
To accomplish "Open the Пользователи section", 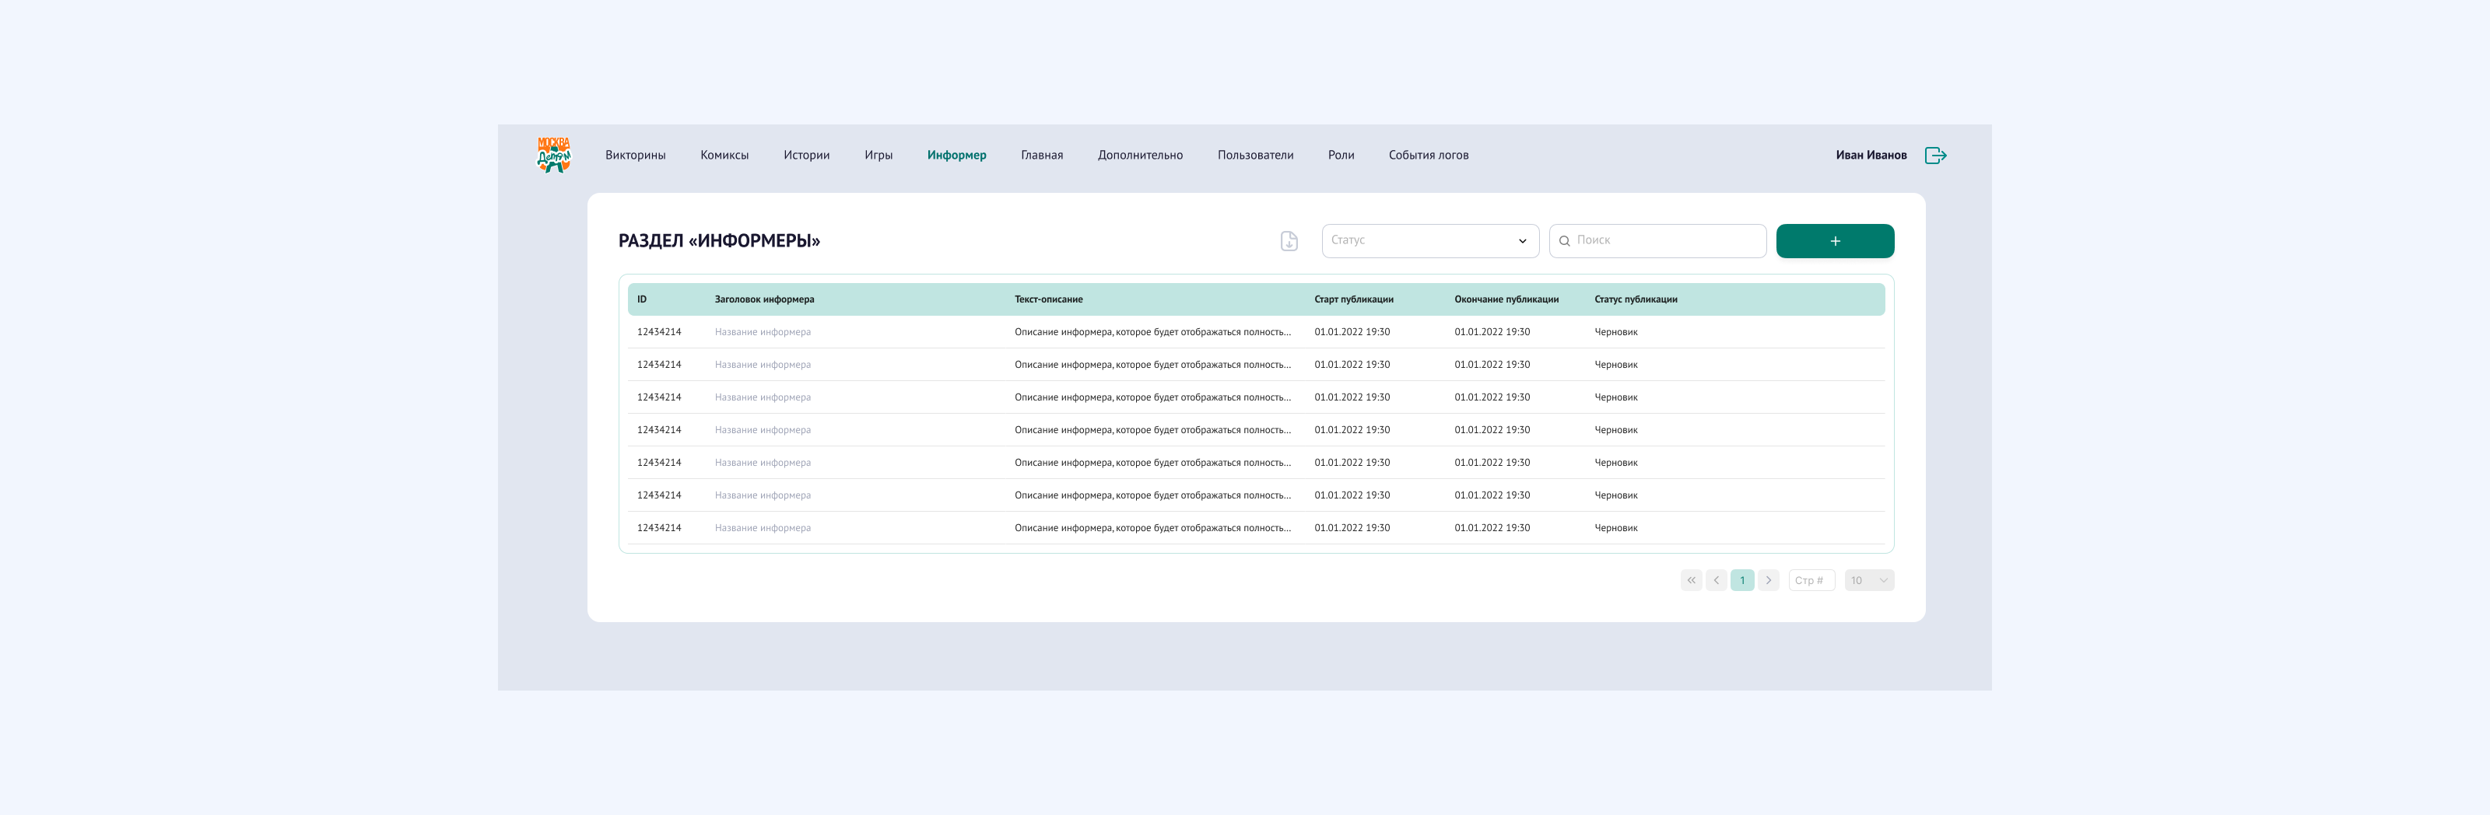I will 1254,156.
